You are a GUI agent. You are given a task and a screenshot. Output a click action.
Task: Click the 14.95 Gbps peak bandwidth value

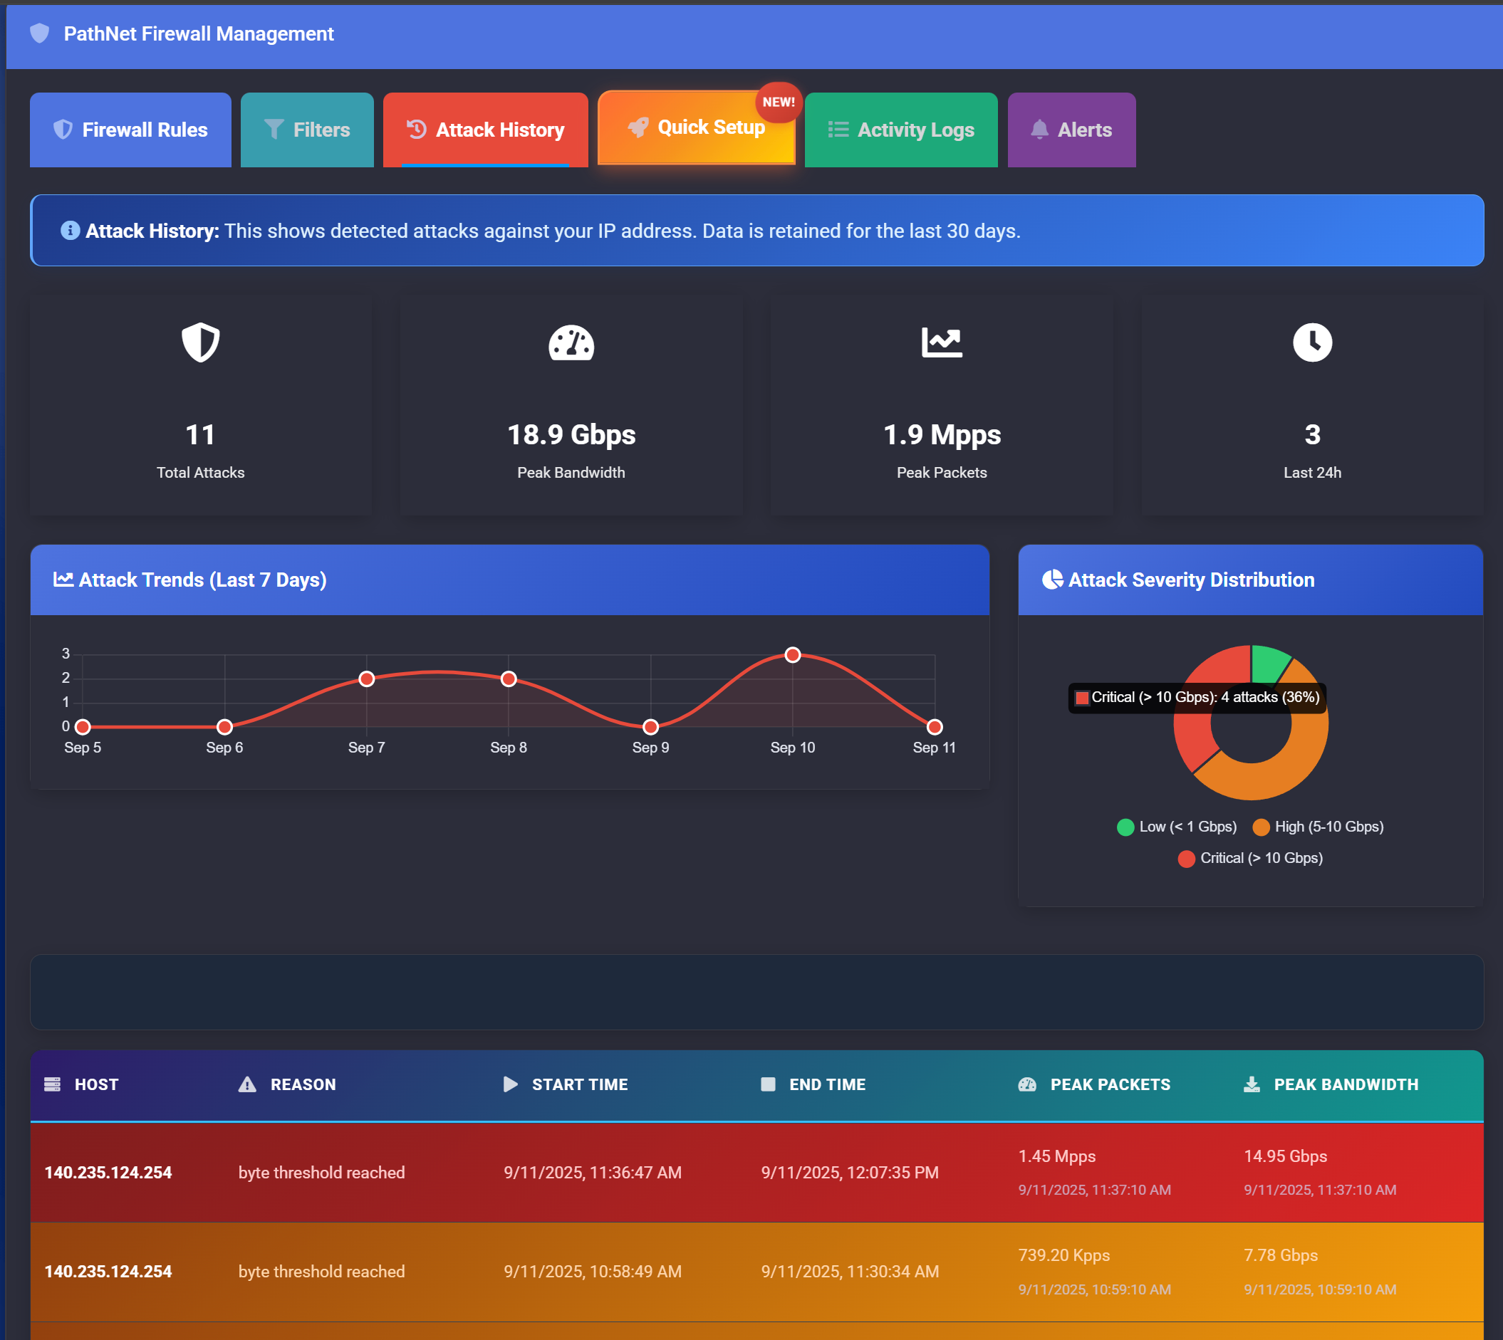[1286, 1156]
